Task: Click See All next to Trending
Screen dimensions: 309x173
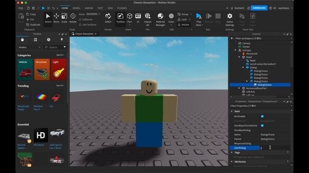Action: click(60, 86)
